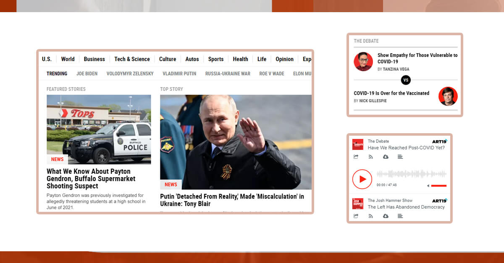The image size is (504, 263).
Task: Open Nick Gillespie author portrait
Action: 448,96
